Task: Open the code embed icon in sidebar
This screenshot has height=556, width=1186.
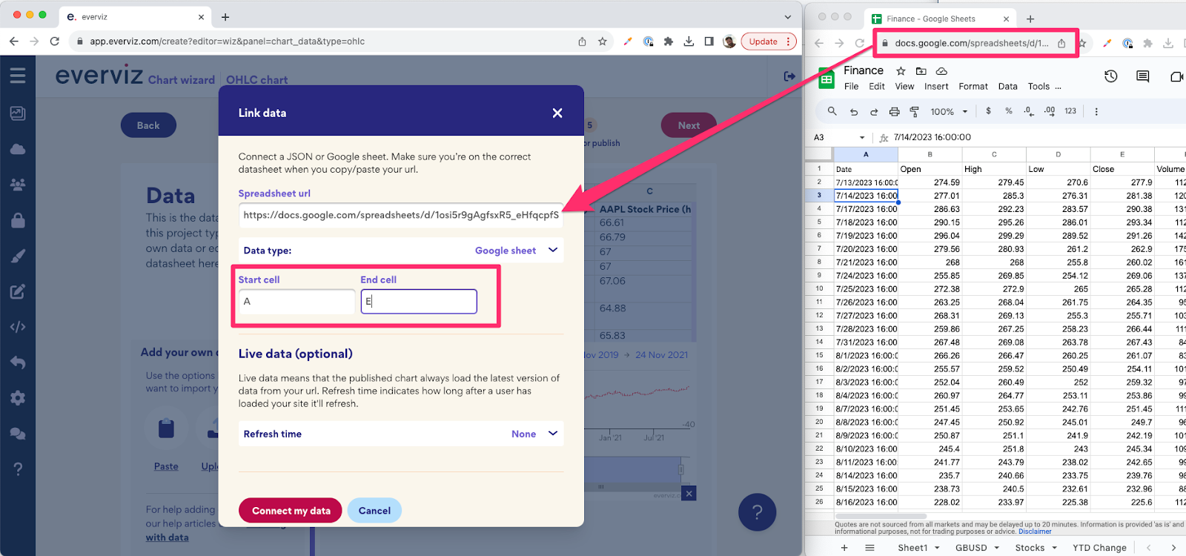Action: (x=18, y=327)
